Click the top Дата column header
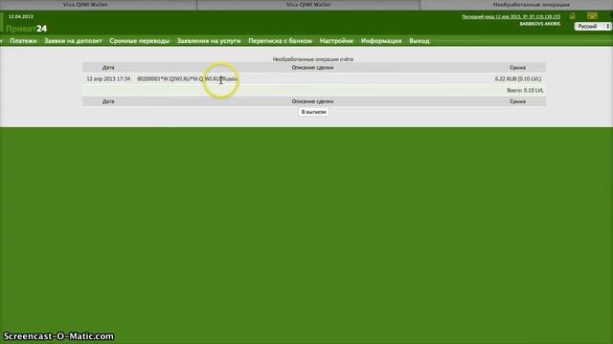Screen dimensions: 613x344 [x=108, y=68]
